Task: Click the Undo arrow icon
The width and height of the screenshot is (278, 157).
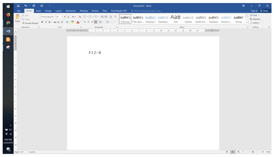Action: pyautogui.click(x=26, y=6)
